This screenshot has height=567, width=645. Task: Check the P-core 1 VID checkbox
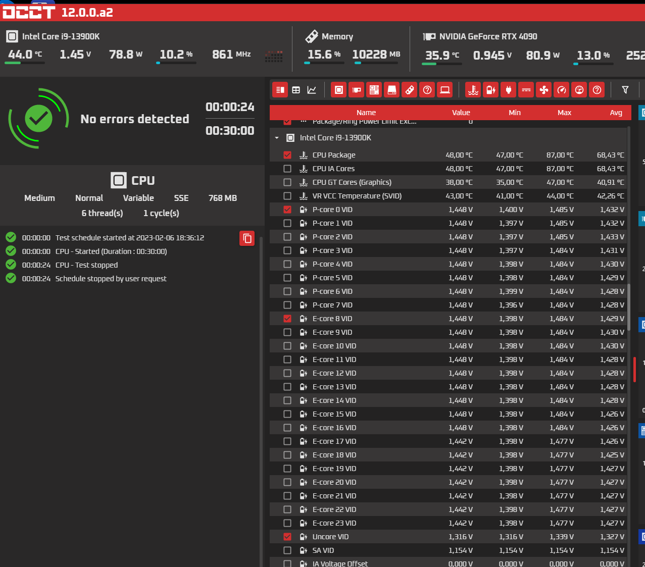pyautogui.click(x=287, y=223)
